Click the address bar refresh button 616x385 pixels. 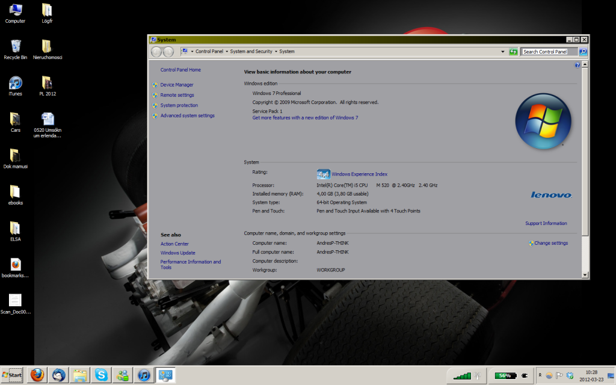(513, 52)
